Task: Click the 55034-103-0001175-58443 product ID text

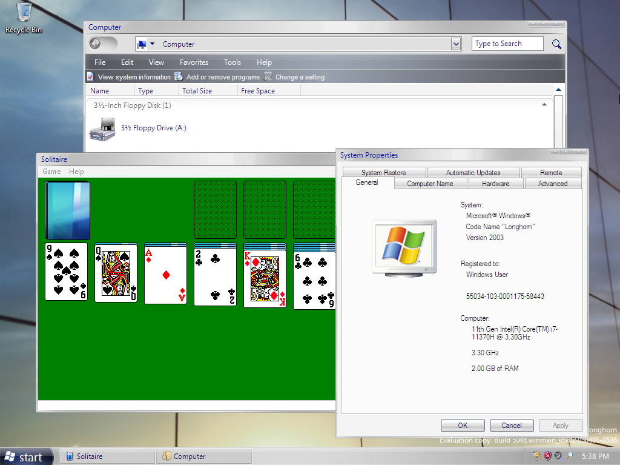Action: [x=505, y=296]
